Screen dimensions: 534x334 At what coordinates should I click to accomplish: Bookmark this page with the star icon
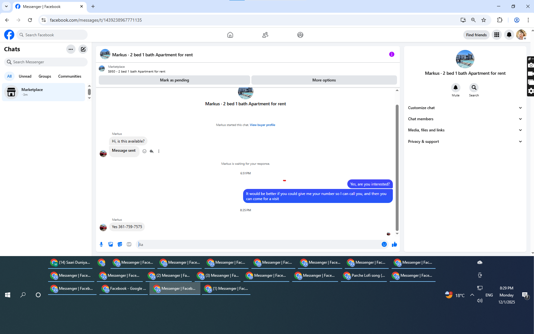click(484, 20)
